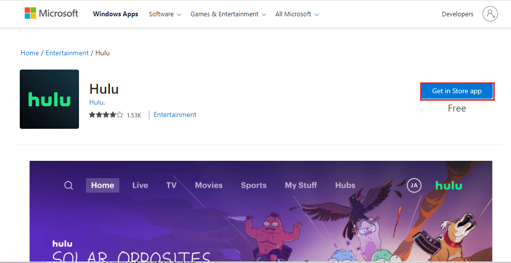Click the search magnifier in Hulu screenshot
The width and height of the screenshot is (511, 263).
click(69, 186)
